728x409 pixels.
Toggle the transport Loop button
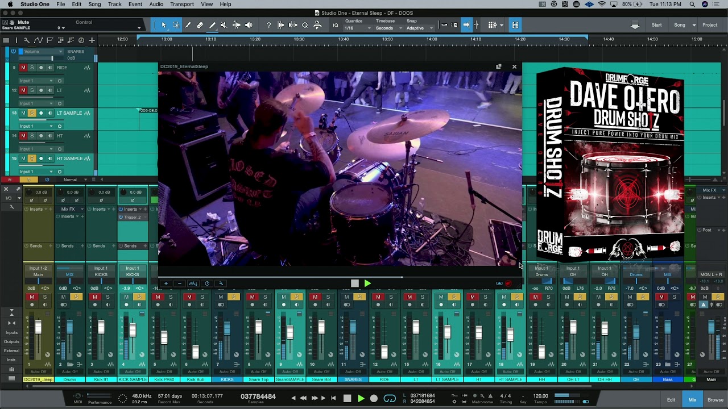point(390,399)
